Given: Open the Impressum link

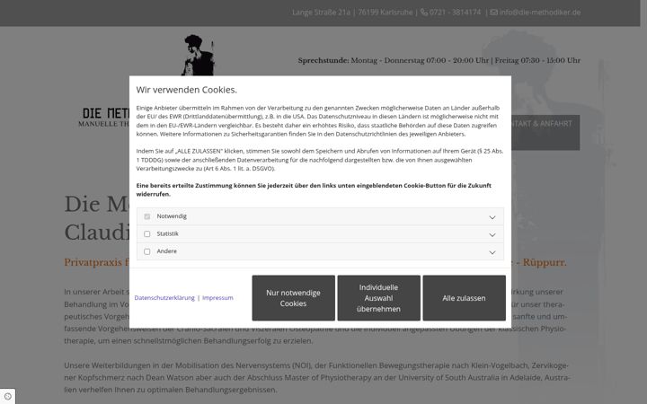Looking at the screenshot, I should pos(217,298).
